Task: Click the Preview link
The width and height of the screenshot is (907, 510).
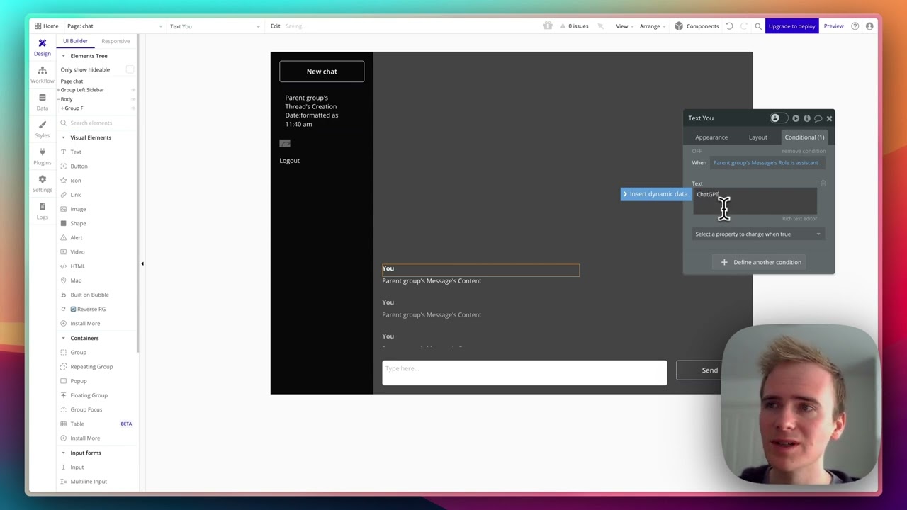Action: point(834,26)
